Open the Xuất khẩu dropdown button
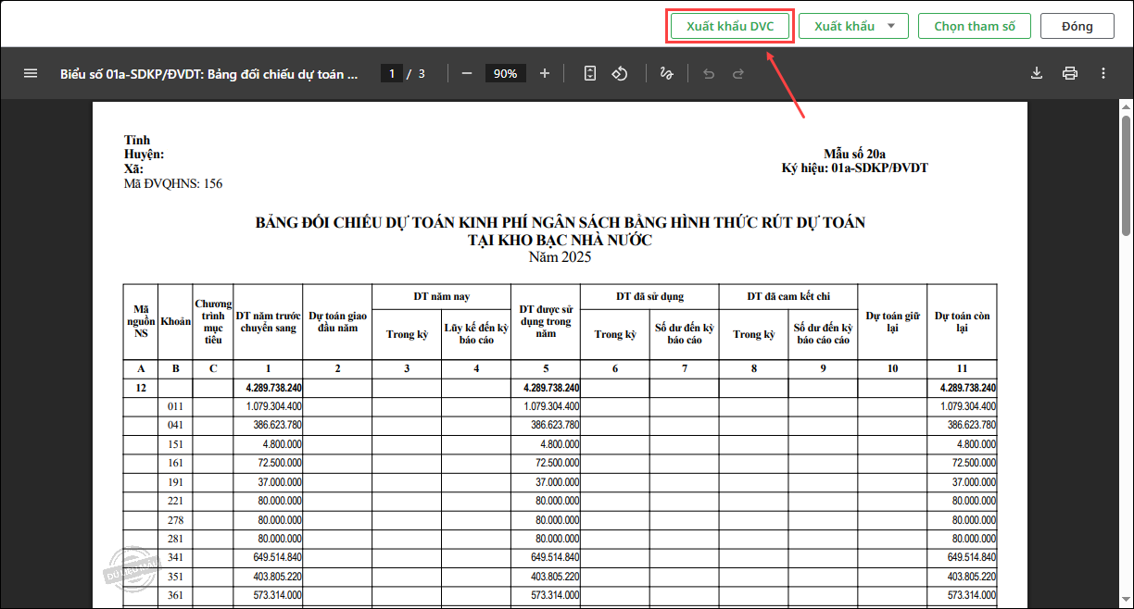Image resolution: width=1134 pixels, height=609 pixels. click(x=853, y=26)
